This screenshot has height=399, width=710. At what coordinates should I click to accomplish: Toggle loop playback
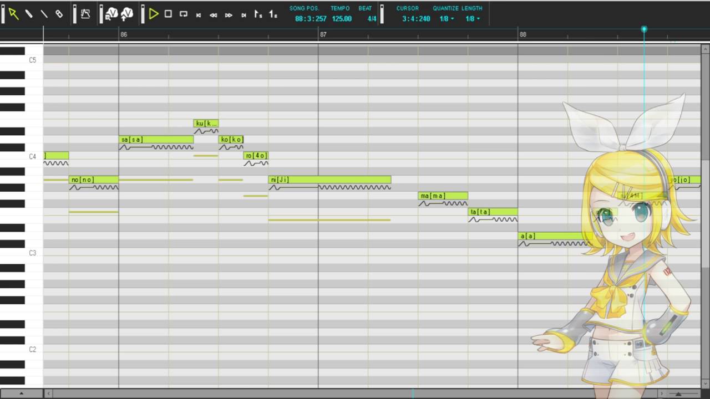(184, 14)
